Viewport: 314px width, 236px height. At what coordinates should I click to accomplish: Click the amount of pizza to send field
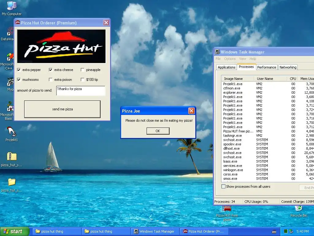pos(81,91)
